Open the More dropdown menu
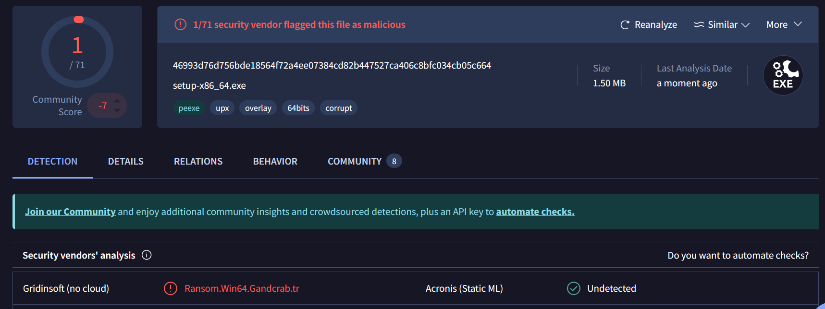825x309 pixels. 784,24
